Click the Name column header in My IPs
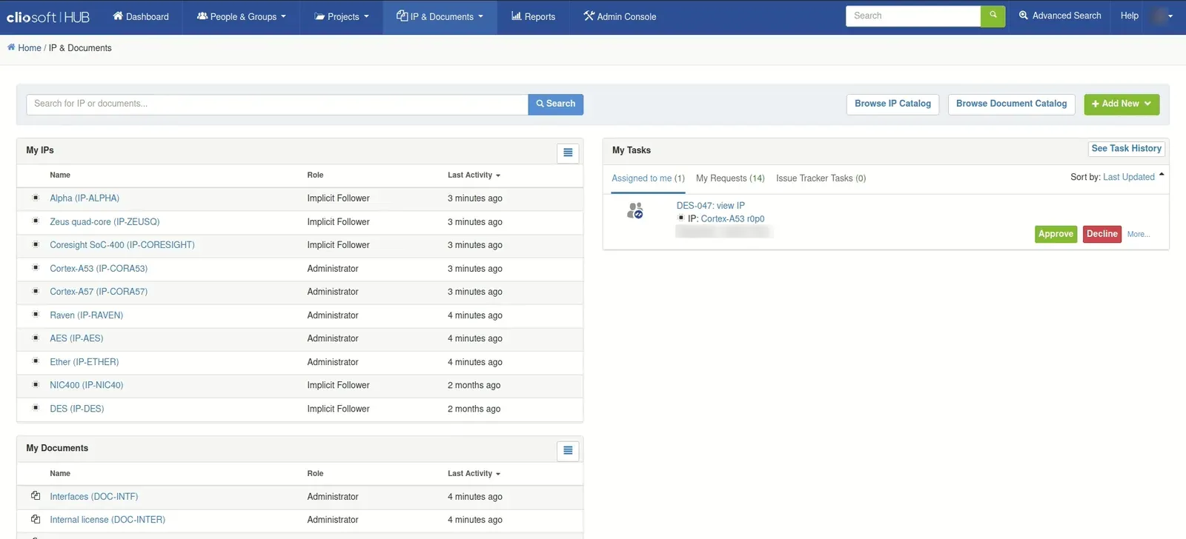This screenshot has width=1186, height=539. pyautogui.click(x=60, y=175)
